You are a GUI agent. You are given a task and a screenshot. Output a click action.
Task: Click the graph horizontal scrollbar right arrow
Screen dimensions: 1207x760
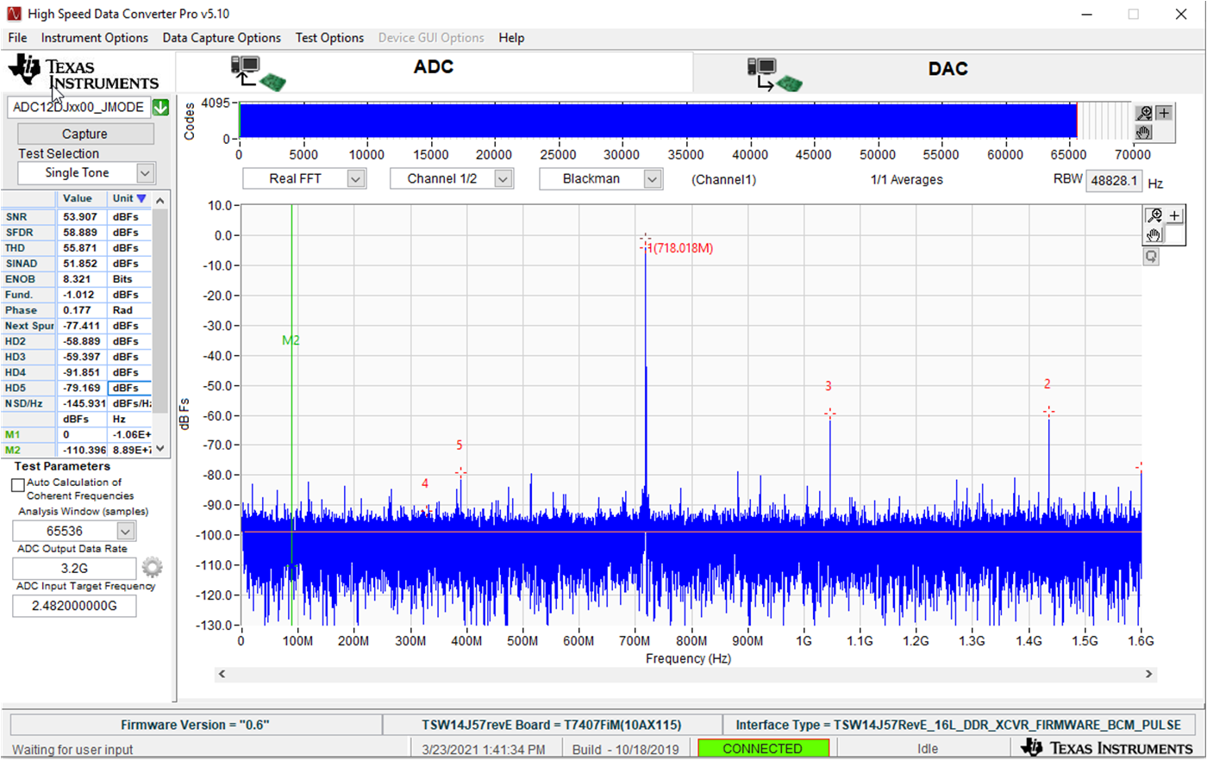coord(1148,674)
